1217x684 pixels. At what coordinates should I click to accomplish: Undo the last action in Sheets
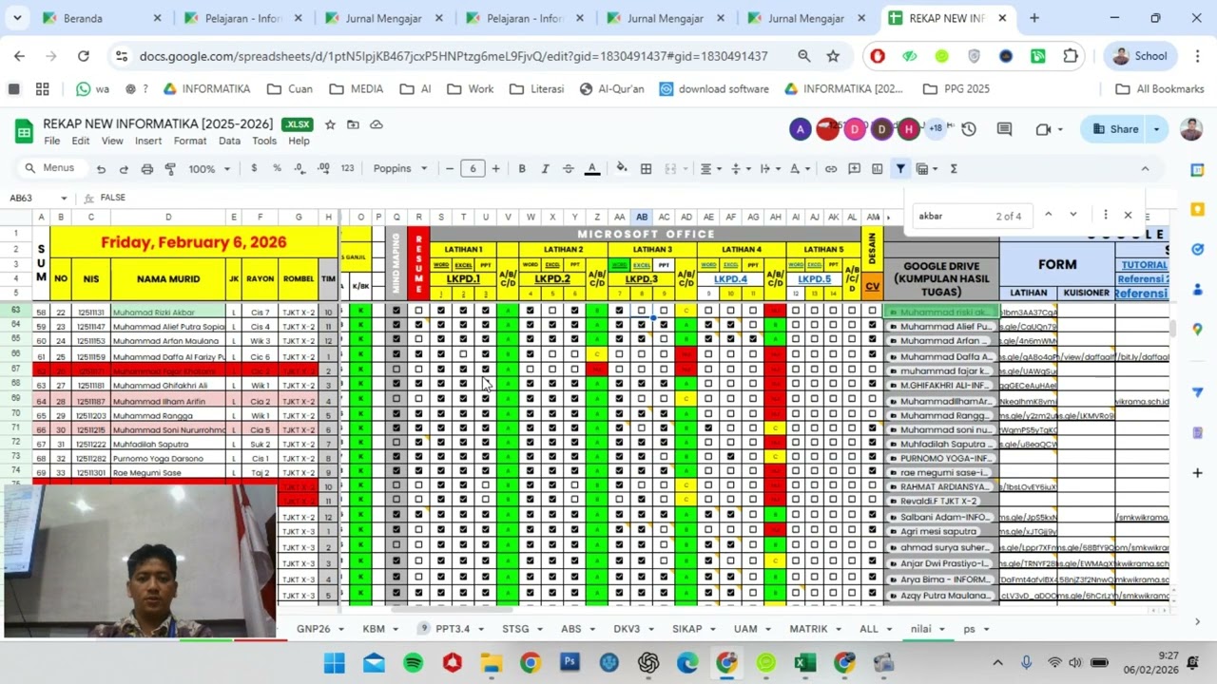pos(101,169)
